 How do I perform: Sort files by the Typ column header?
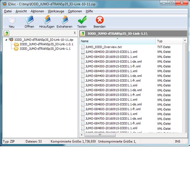[169, 41]
